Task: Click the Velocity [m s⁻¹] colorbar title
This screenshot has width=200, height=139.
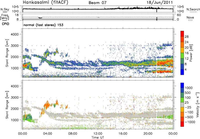Action: point(197,105)
